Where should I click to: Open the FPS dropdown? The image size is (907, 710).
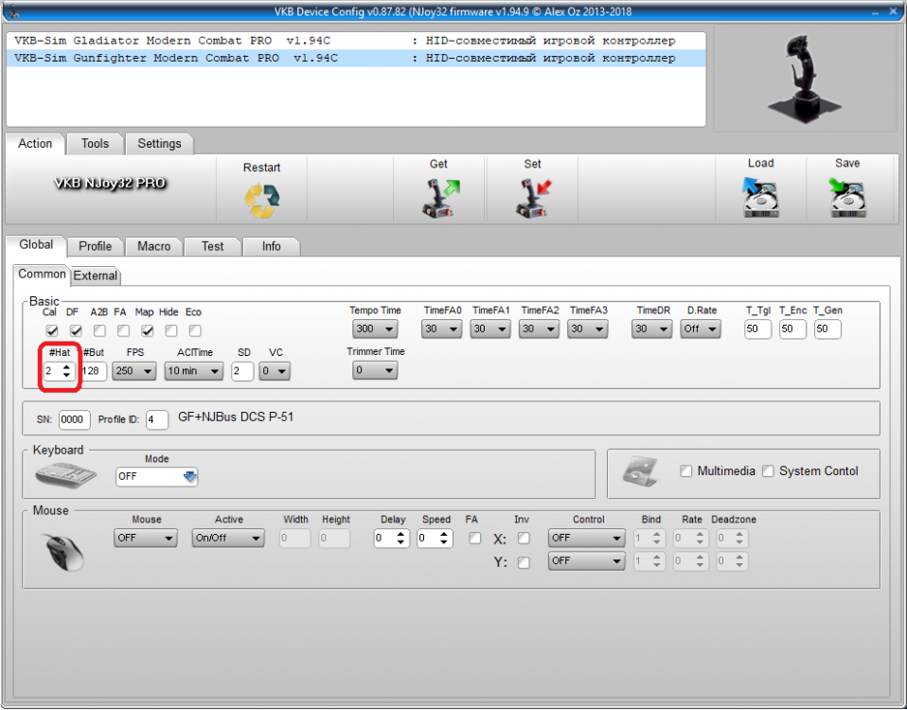pyautogui.click(x=134, y=371)
